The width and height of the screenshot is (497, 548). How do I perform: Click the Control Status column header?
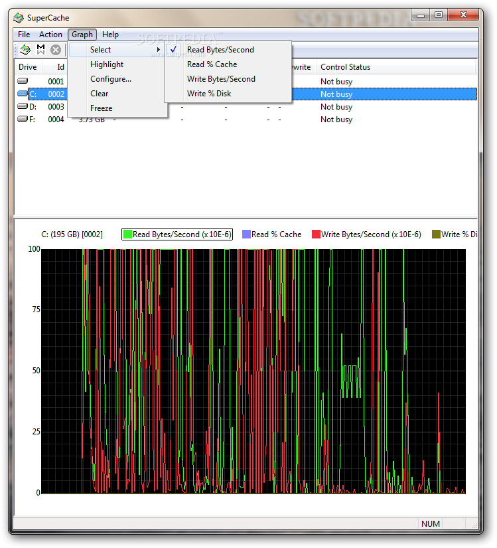pyautogui.click(x=396, y=66)
